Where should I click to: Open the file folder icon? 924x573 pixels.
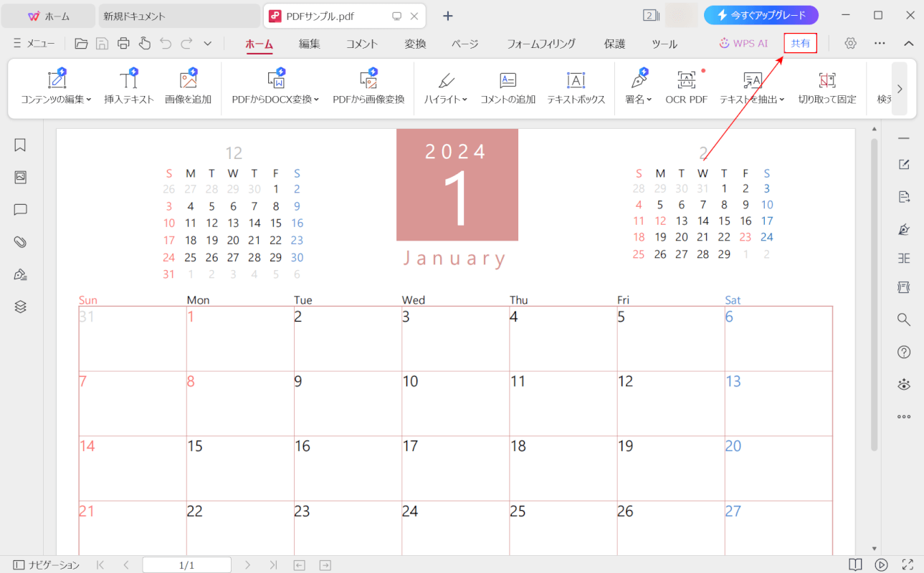pos(81,44)
